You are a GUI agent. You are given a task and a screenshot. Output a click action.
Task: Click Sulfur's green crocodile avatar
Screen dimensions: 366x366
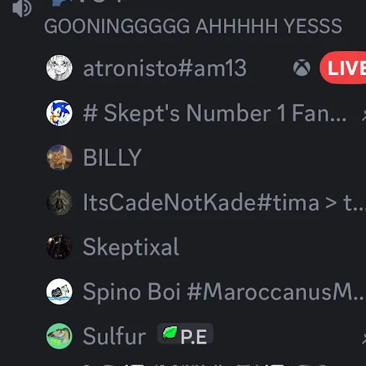pyautogui.click(x=59, y=336)
